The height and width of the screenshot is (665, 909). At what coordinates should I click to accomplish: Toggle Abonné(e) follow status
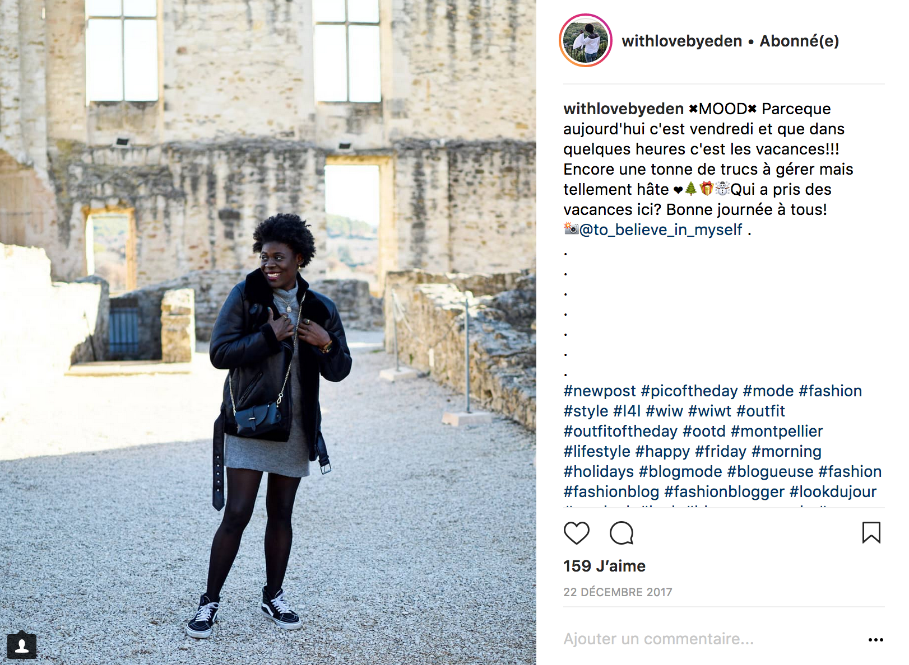tap(799, 41)
